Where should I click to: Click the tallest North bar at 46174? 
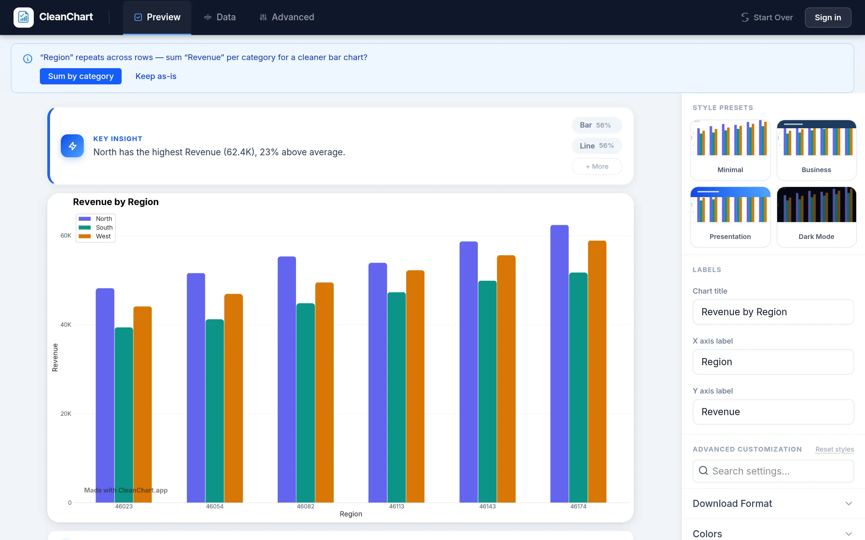559,363
